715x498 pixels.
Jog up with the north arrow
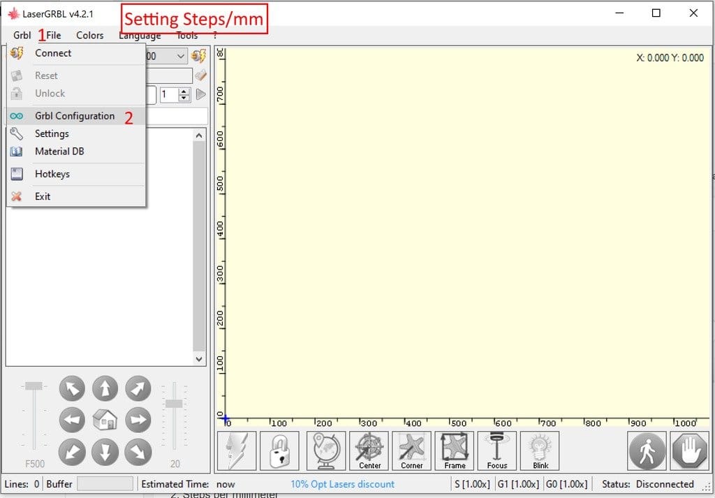(x=105, y=388)
